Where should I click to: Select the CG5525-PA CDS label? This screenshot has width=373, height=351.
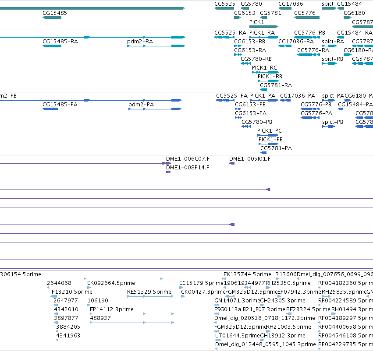232,96
